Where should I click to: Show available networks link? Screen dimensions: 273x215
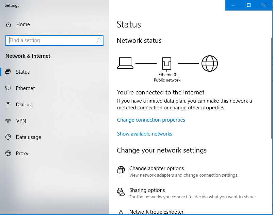tap(144, 134)
